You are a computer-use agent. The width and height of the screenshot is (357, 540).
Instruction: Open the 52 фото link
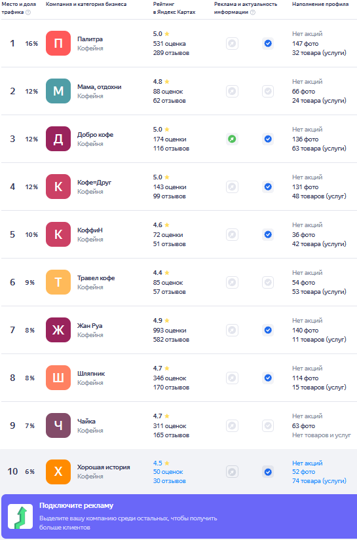(x=303, y=472)
